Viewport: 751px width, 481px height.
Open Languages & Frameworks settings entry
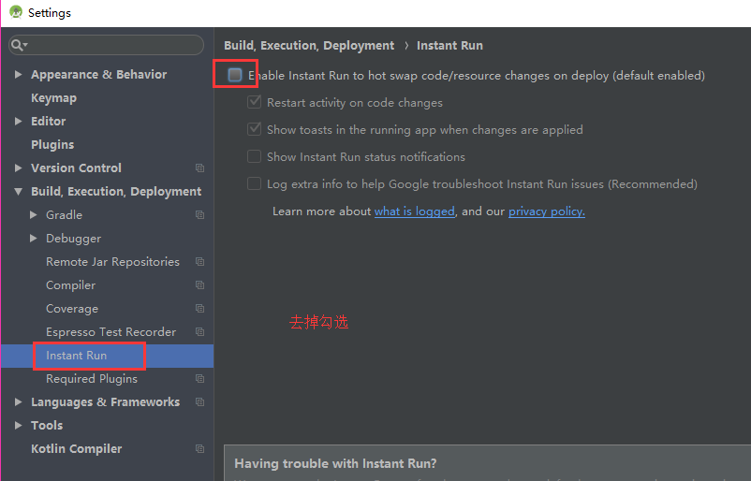coord(106,402)
